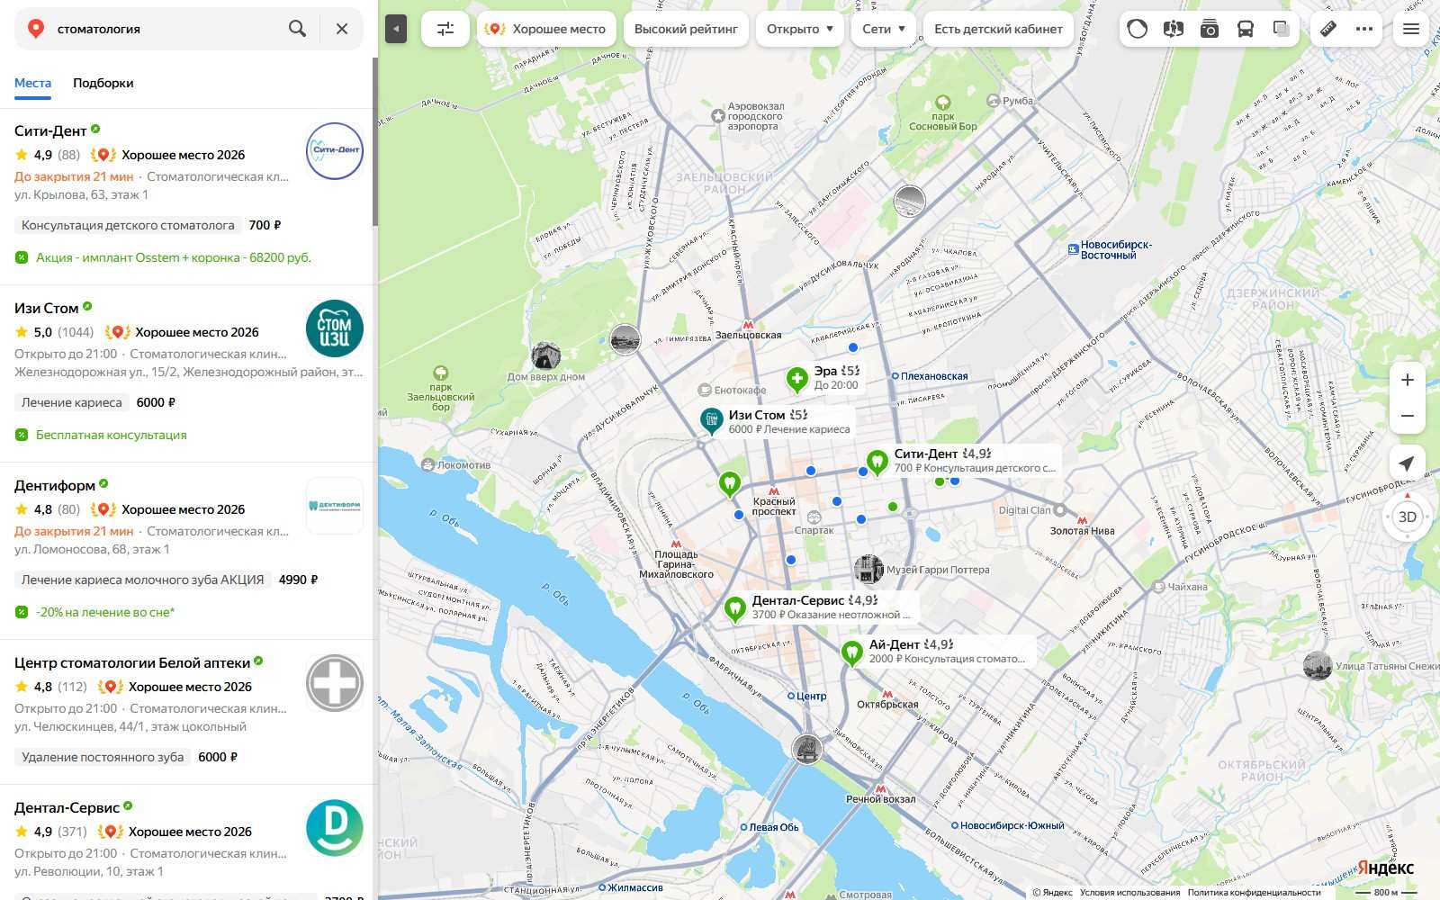Expand the Открыто dropdown filter
The width and height of the screenshot is (1440, 900).
coord(800,29)
